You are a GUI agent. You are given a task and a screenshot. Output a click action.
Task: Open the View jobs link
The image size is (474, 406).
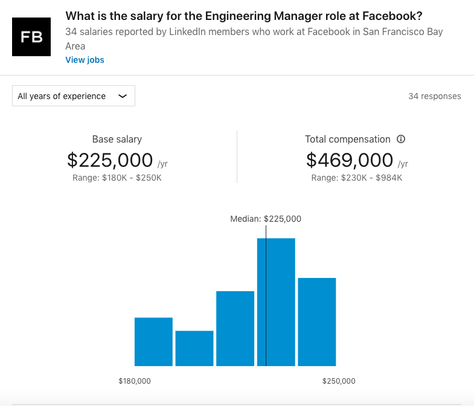[x=85, y=60]
